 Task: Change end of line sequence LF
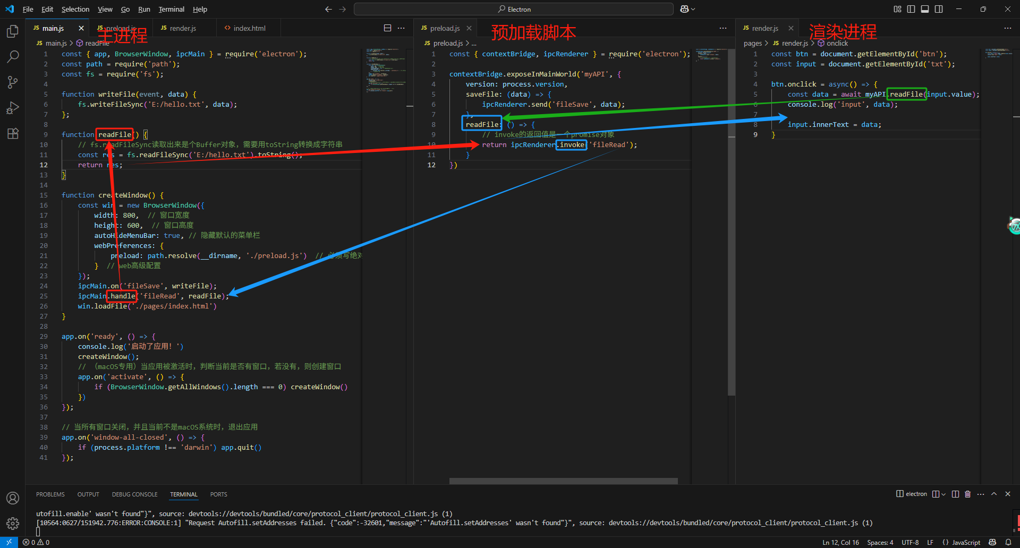coord(930,542)
